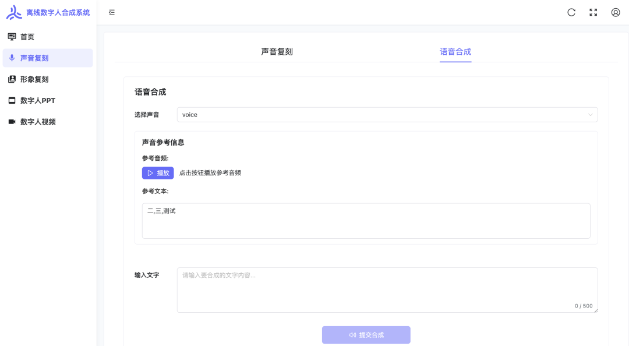
Task: Click the refresh icon in the top toolbar
Action: click(570, 12)
